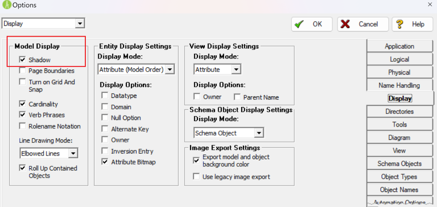Click the Options dialog app icon

click(6, 4)
